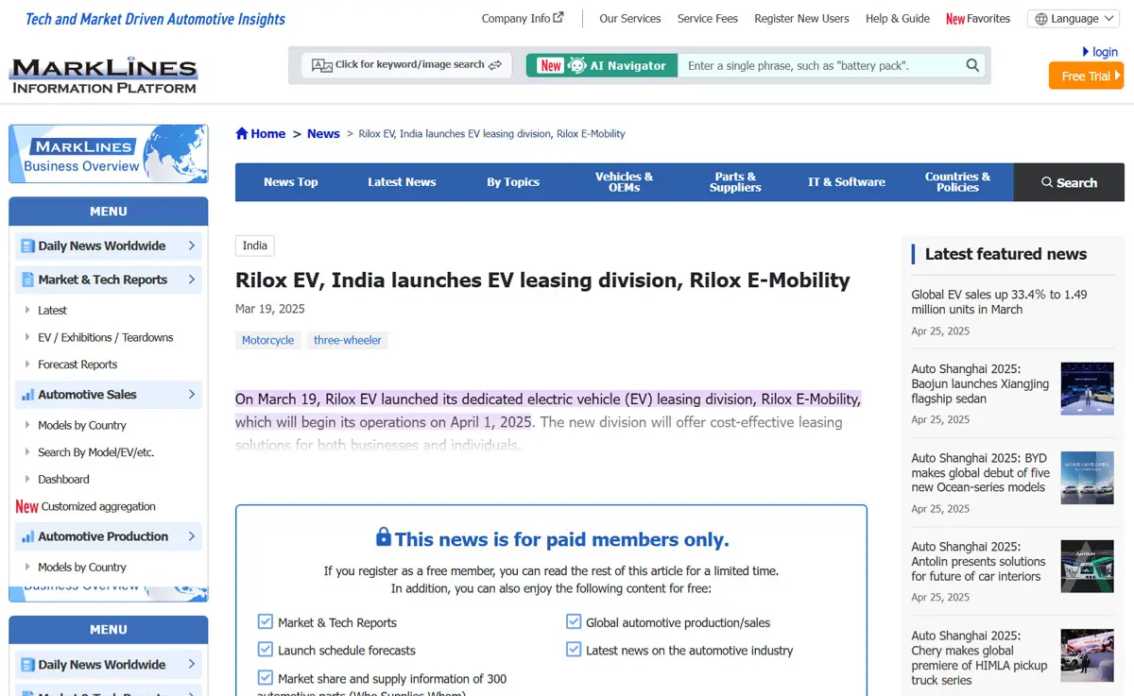
Task: Toggle Latest news on the automotive industry checkbox
Action: (574, 650)
